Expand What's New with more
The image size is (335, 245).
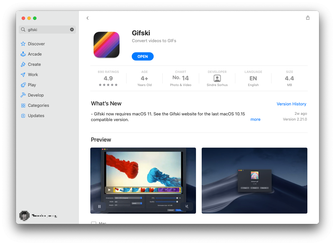click(255, 119)
